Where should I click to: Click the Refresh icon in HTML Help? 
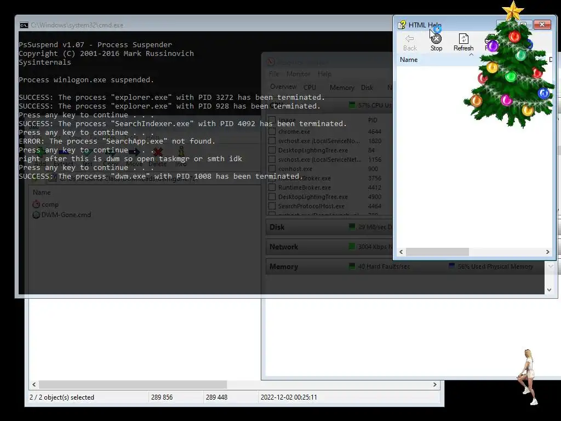tap(463, 39)
